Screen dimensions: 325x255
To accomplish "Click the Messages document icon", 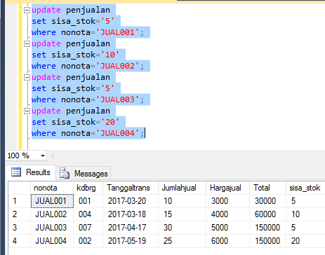I will click(65, 173).
